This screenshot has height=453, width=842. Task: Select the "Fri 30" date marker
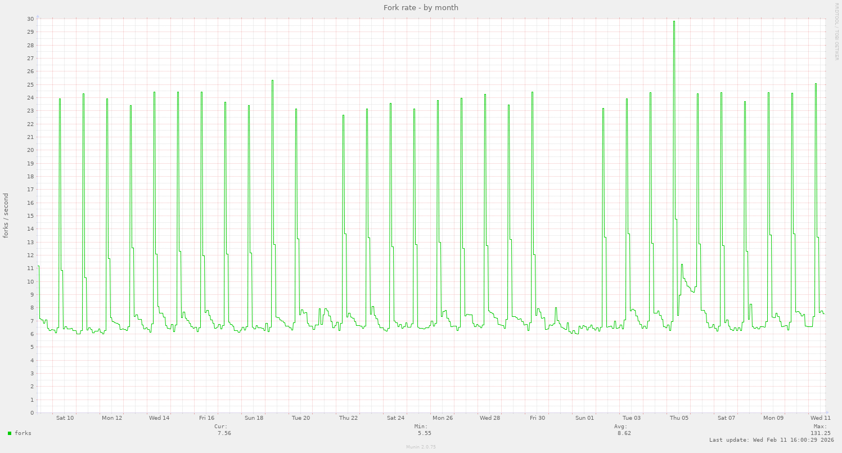(537, 418)
